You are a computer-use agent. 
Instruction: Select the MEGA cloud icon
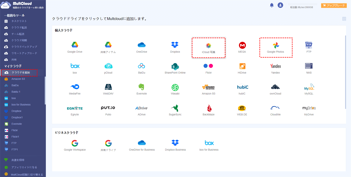[242, 47]
